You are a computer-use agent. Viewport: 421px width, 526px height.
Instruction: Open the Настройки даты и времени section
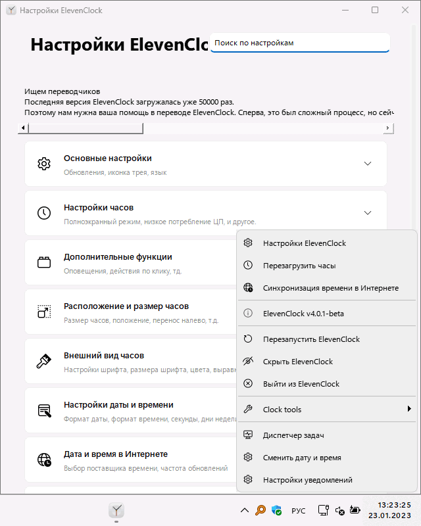click(131, 410)
